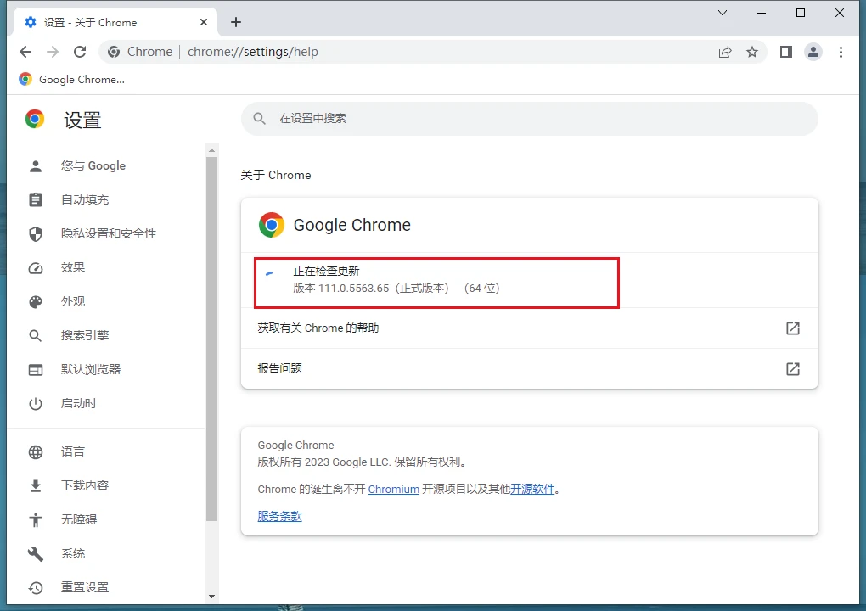Click the download icon beside 下载内容

coord(36,485)
